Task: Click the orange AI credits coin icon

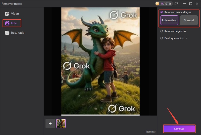Action: tap(157, 4)
